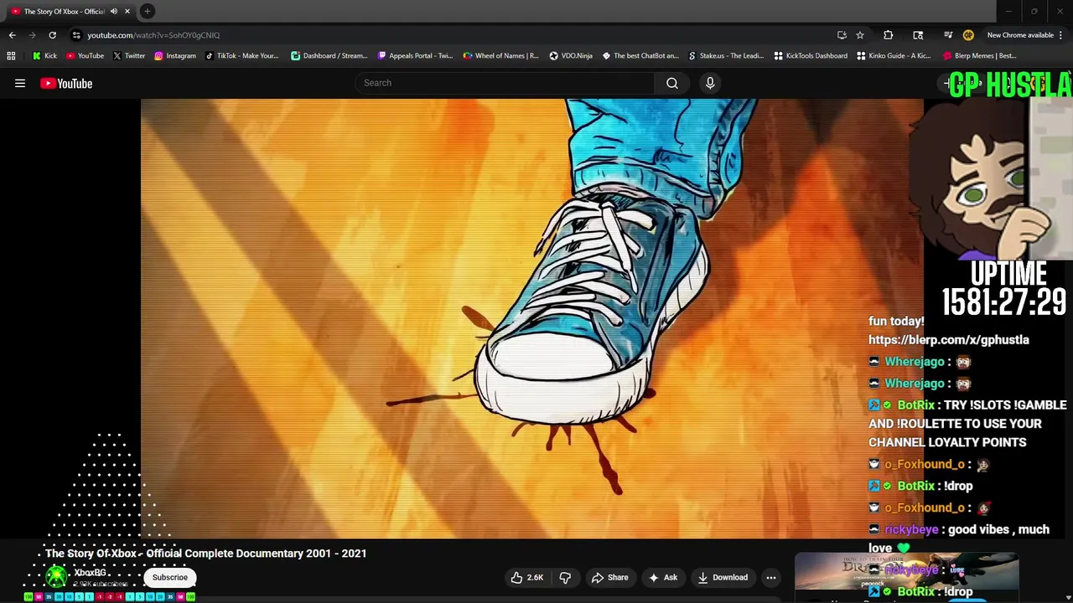Like the video with thumbs up 2.6K
This screenshot has height=603, width=1073.
527,577
